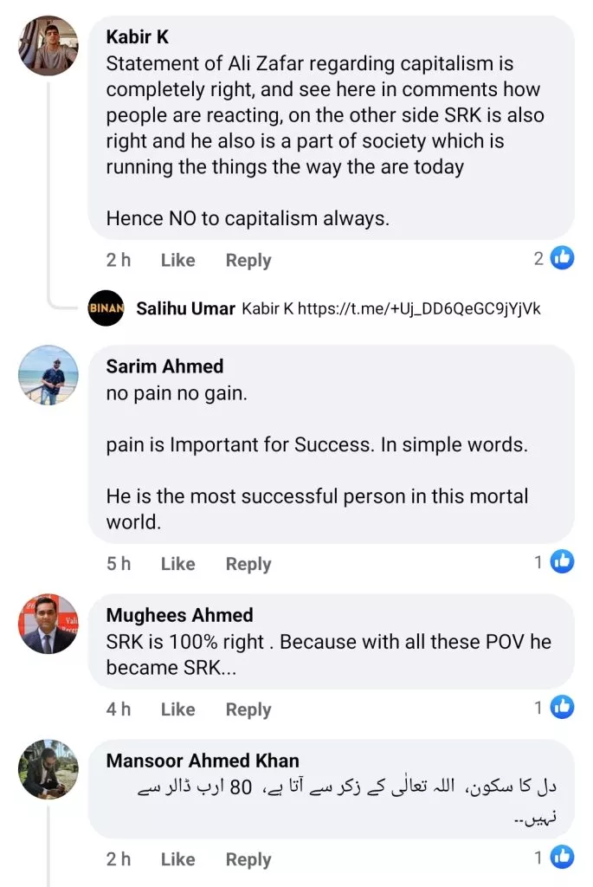593x887 pixels.
Task: Open Kabir K's profile picture
Action: click(x=48, y=46)
